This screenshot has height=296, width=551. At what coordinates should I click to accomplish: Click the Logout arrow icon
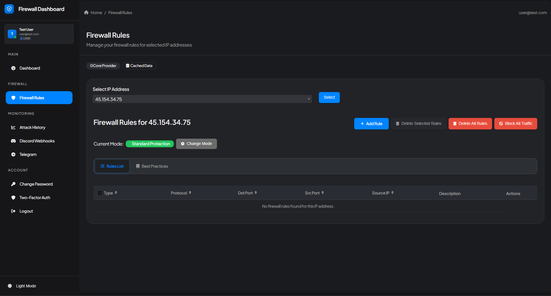(13, 211)
